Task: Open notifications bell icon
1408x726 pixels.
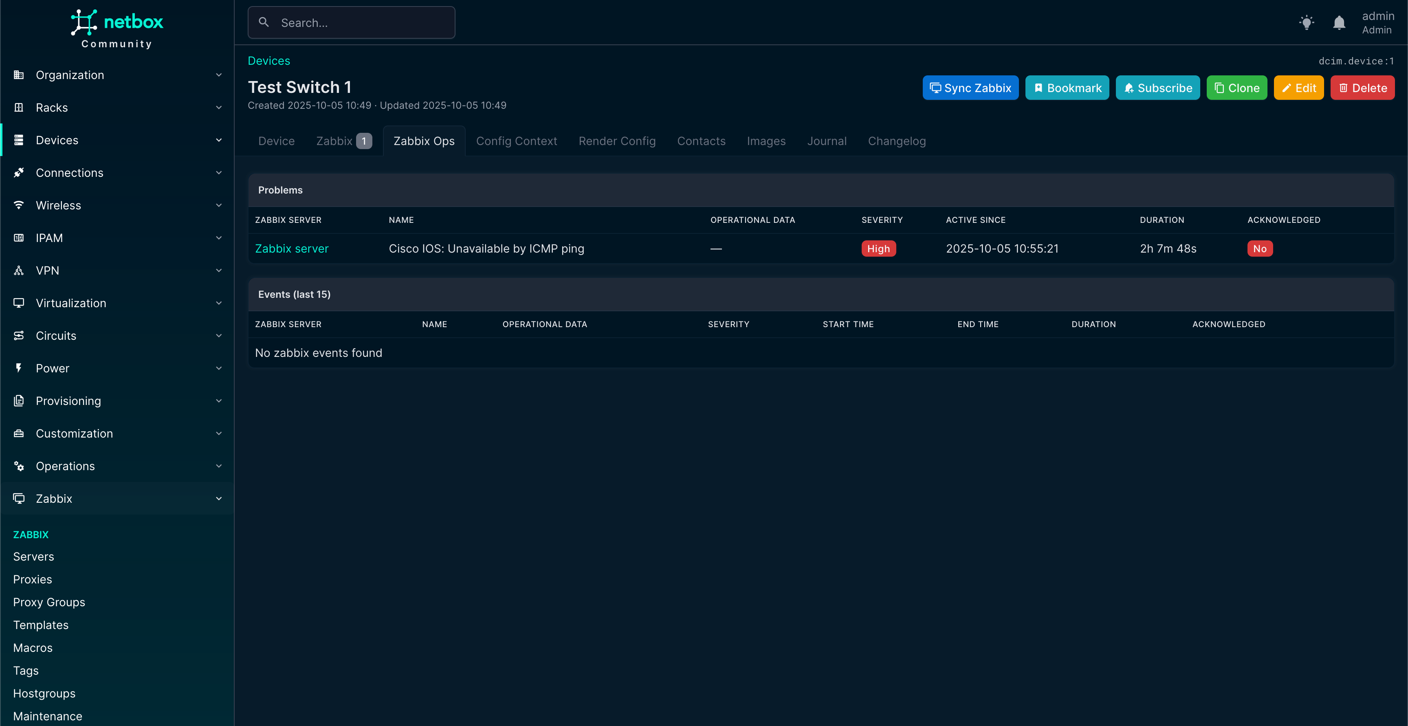Action: click(1339, 22)
